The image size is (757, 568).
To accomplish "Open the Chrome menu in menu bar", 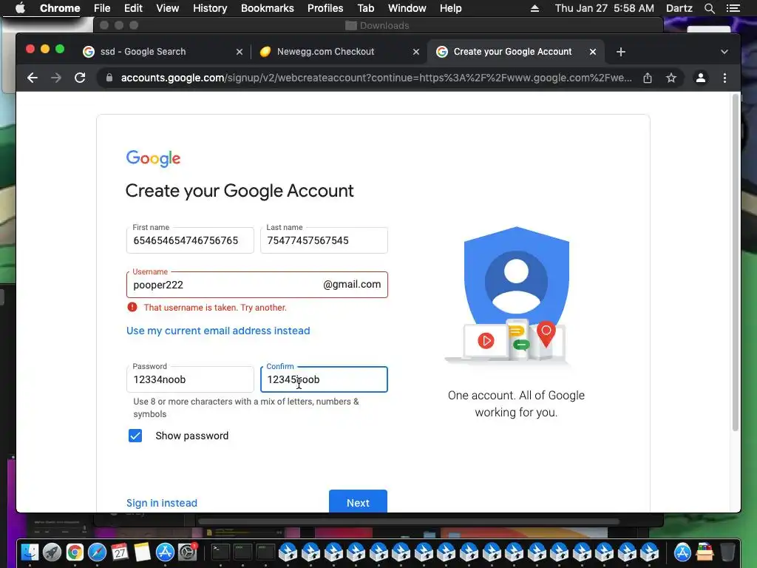I will click(x=60, y=8).
